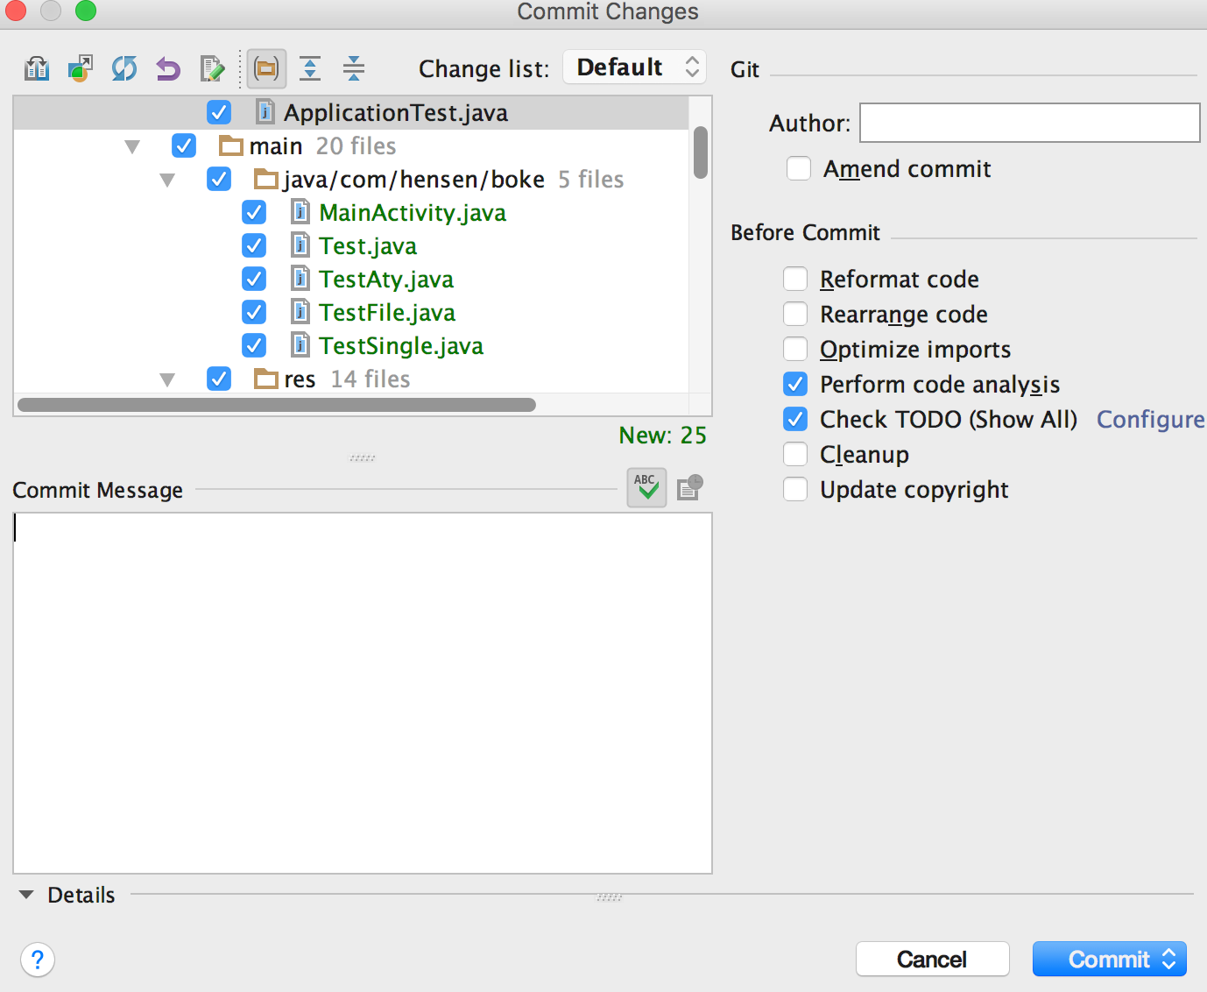This screenshot has width=1207, height=992.
Task: Click the Author input field
Action: [x=1030, y=123]
